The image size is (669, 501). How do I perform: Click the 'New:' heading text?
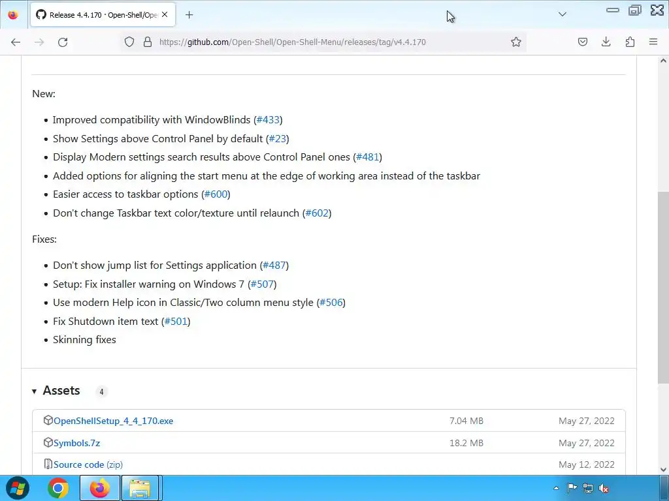point(44,94)
